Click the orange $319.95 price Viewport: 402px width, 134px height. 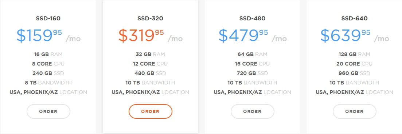coord(151,36)
